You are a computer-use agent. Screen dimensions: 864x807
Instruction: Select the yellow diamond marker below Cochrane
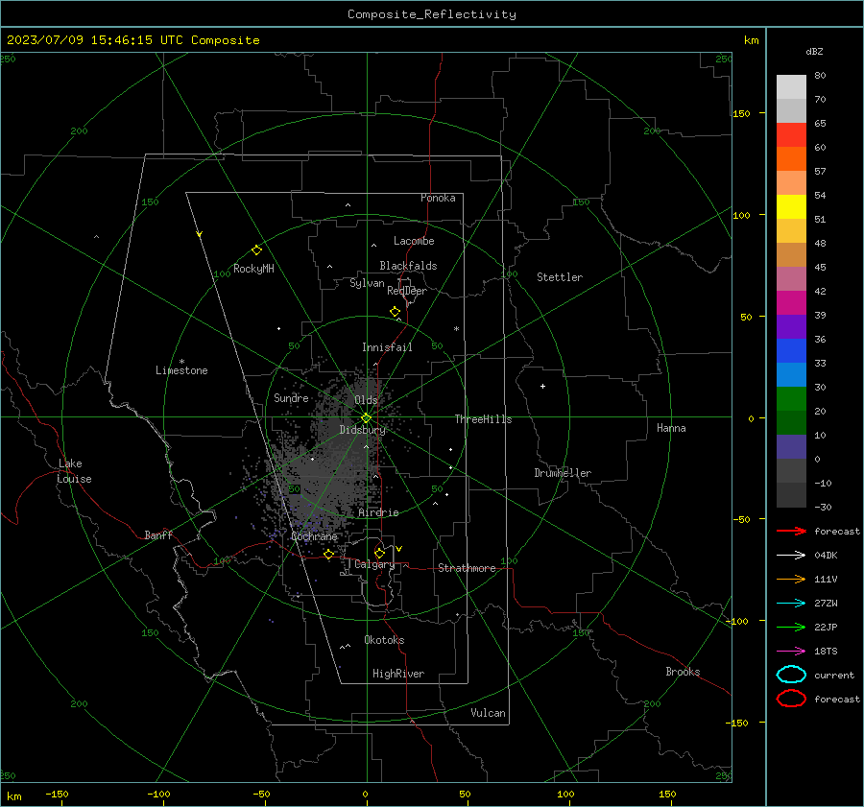click(x=328, y=554)
